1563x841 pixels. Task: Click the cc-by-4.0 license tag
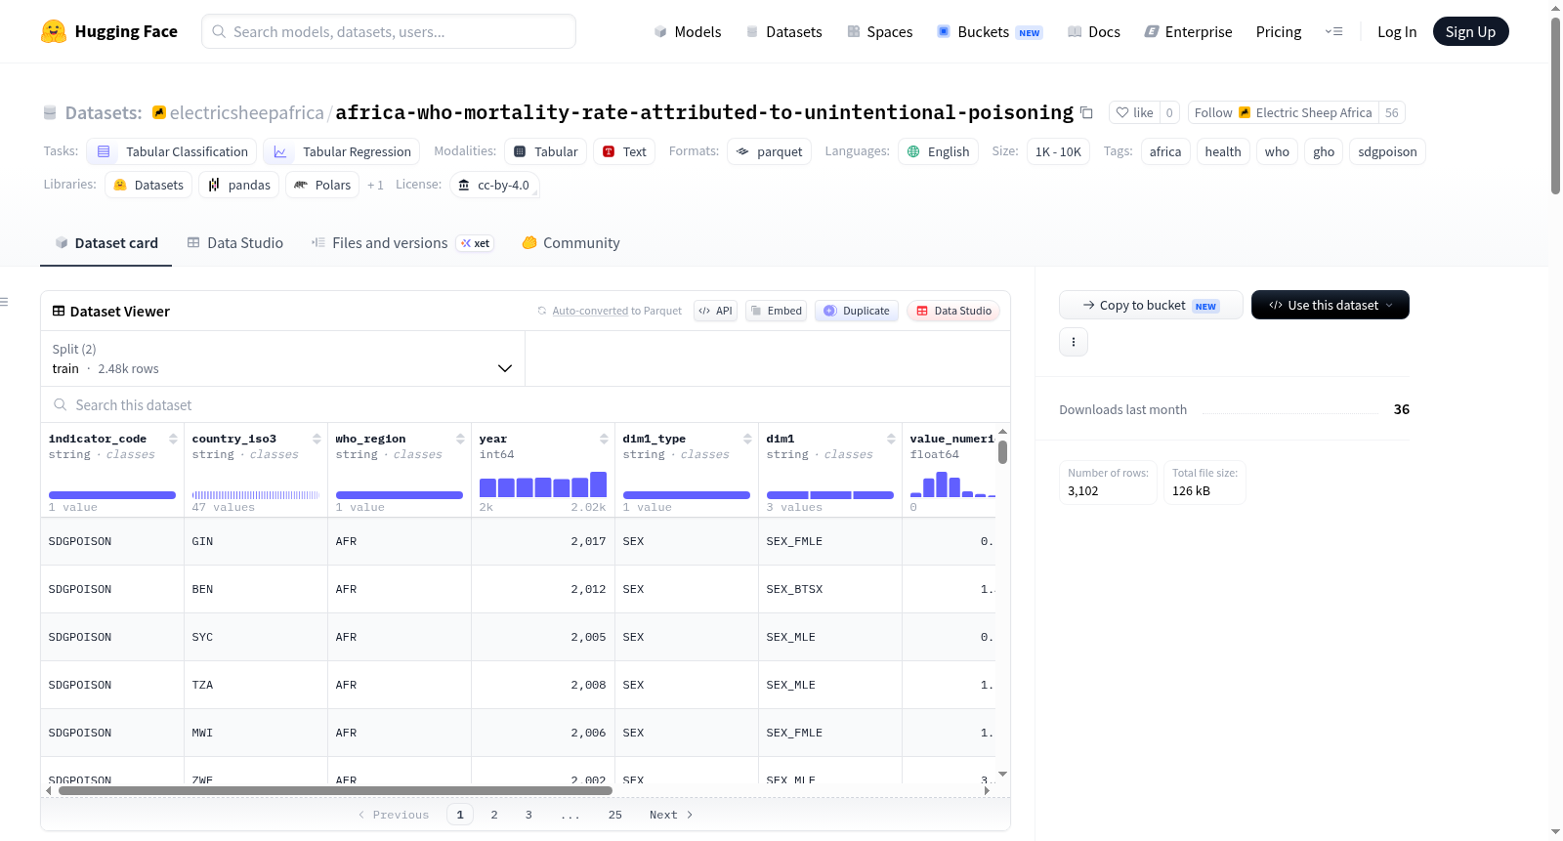(494, 185)
